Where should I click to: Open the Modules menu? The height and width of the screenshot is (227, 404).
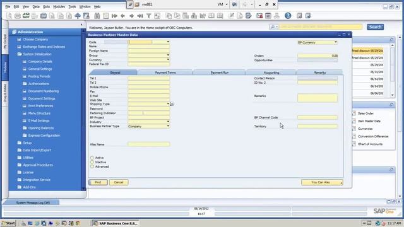pyautogui.click(x=59, y=6)
